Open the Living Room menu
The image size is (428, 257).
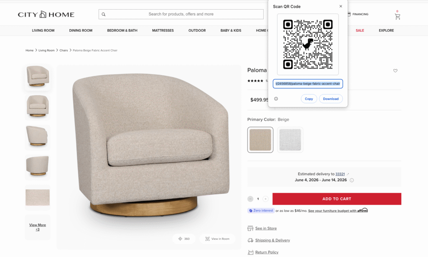click(43, 31)
